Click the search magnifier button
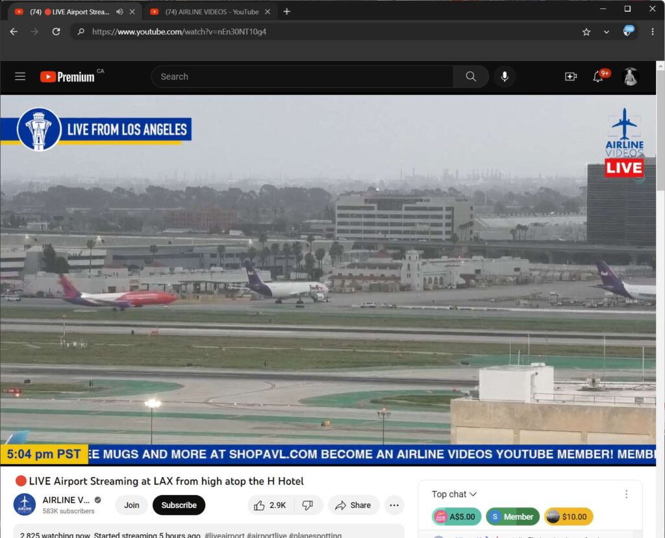The image size is (665, 538). [471, 77]
